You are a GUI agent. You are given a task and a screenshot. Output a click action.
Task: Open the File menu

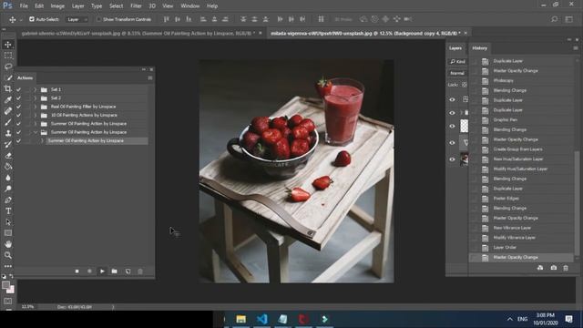pos(24,6)
